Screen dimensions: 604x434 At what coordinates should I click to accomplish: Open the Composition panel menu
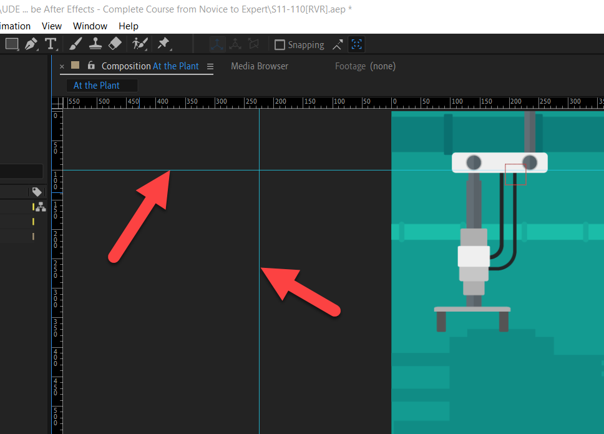click(210, 66)
